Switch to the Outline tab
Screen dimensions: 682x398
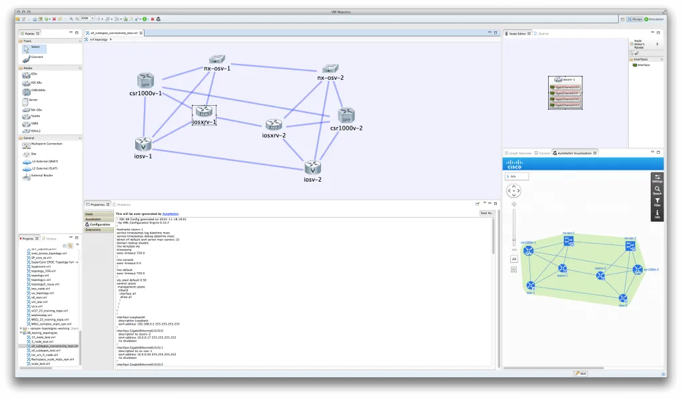(541, 33)
